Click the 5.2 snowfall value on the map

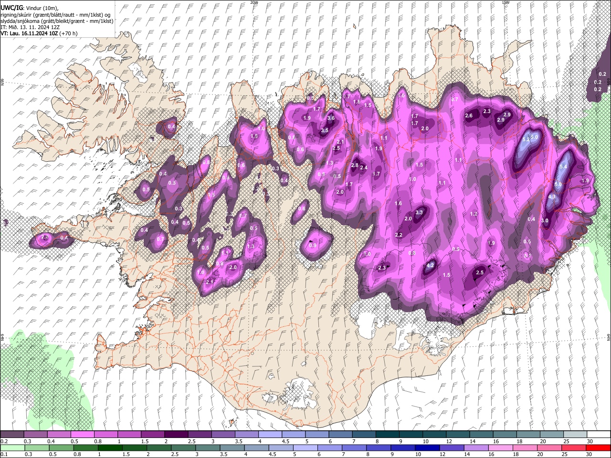click(x=527, y=140)
